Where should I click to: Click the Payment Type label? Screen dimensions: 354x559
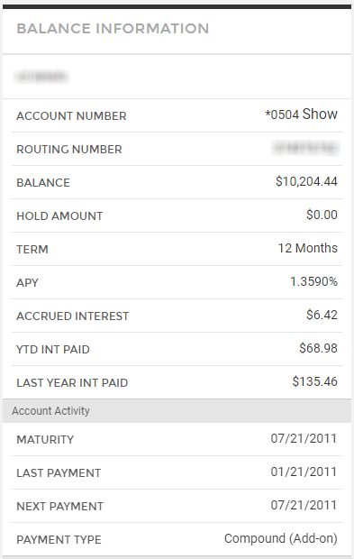[x=59, y=540]
